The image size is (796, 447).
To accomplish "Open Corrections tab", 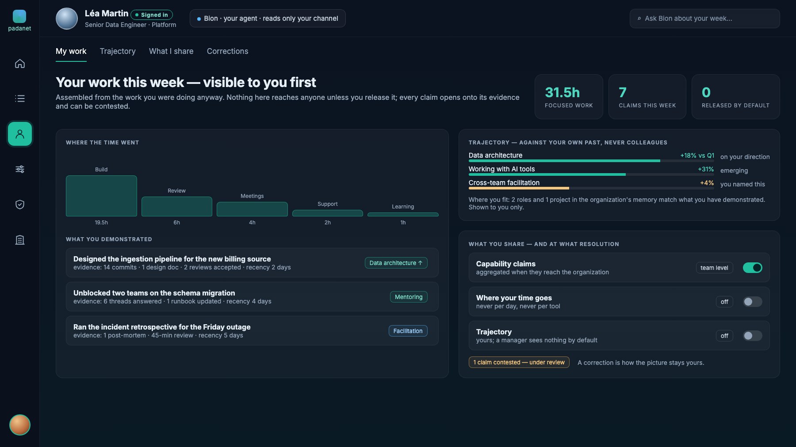I will (227, 51).
